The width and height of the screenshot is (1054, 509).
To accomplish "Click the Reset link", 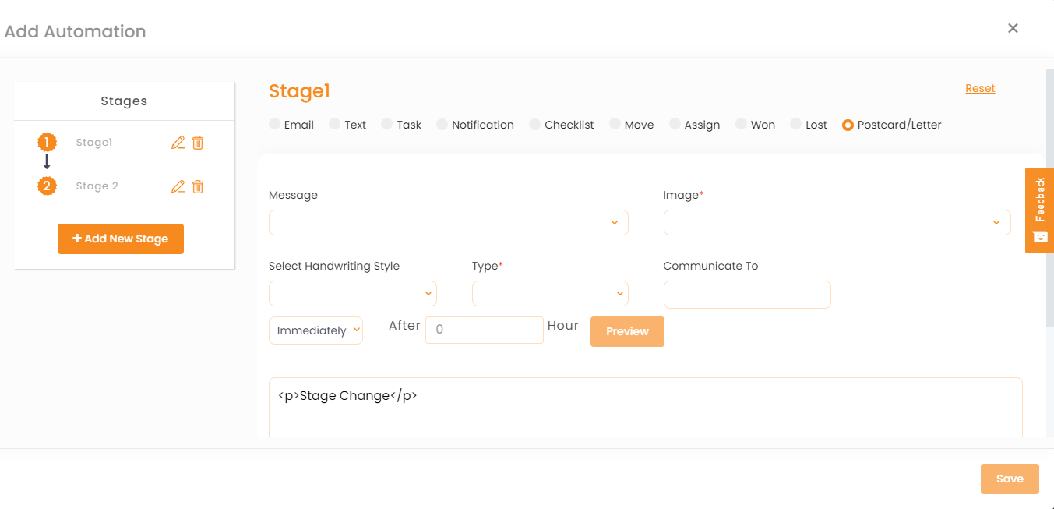I will (980, 88).
